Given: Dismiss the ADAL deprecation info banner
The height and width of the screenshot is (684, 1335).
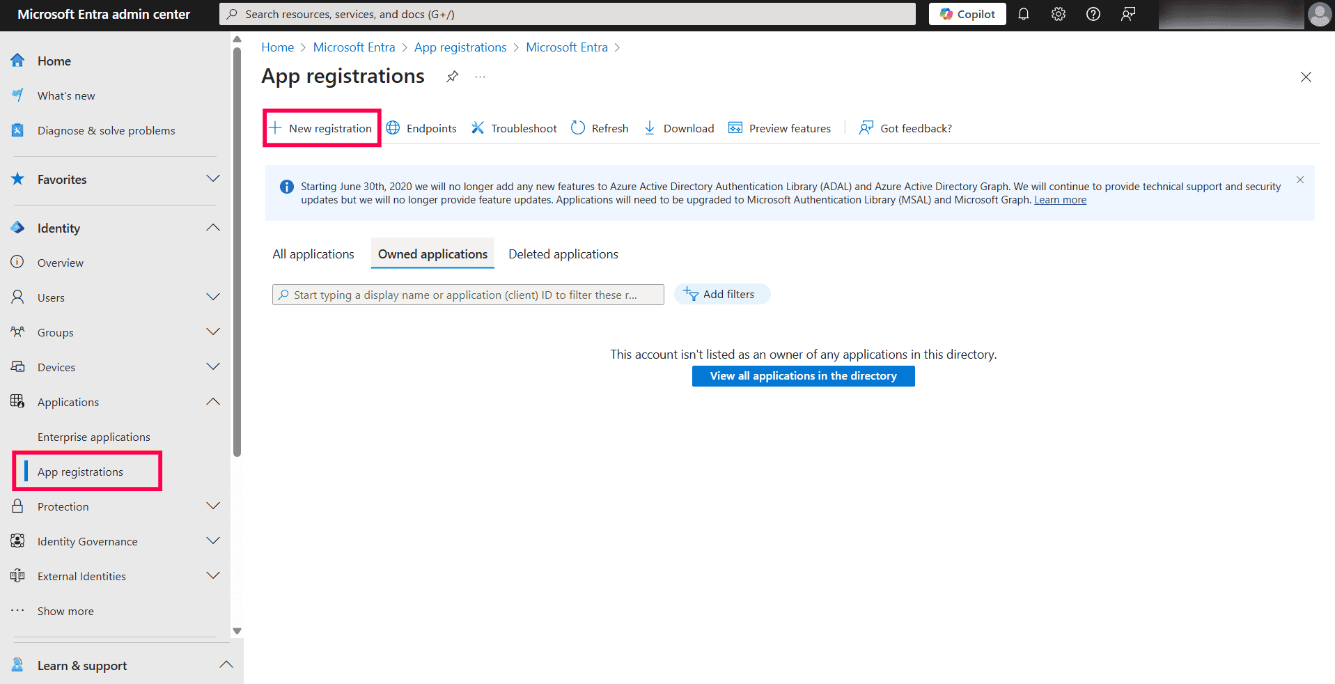Looking at the screenshot, I should (1300, 180).
